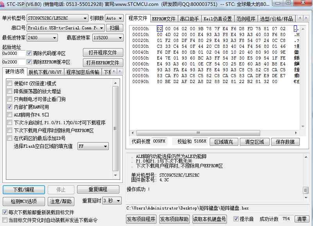Enable 使能6T(双倍速)模式 option
This screenshot has height=226, width=313.
[x=9, y=83]
